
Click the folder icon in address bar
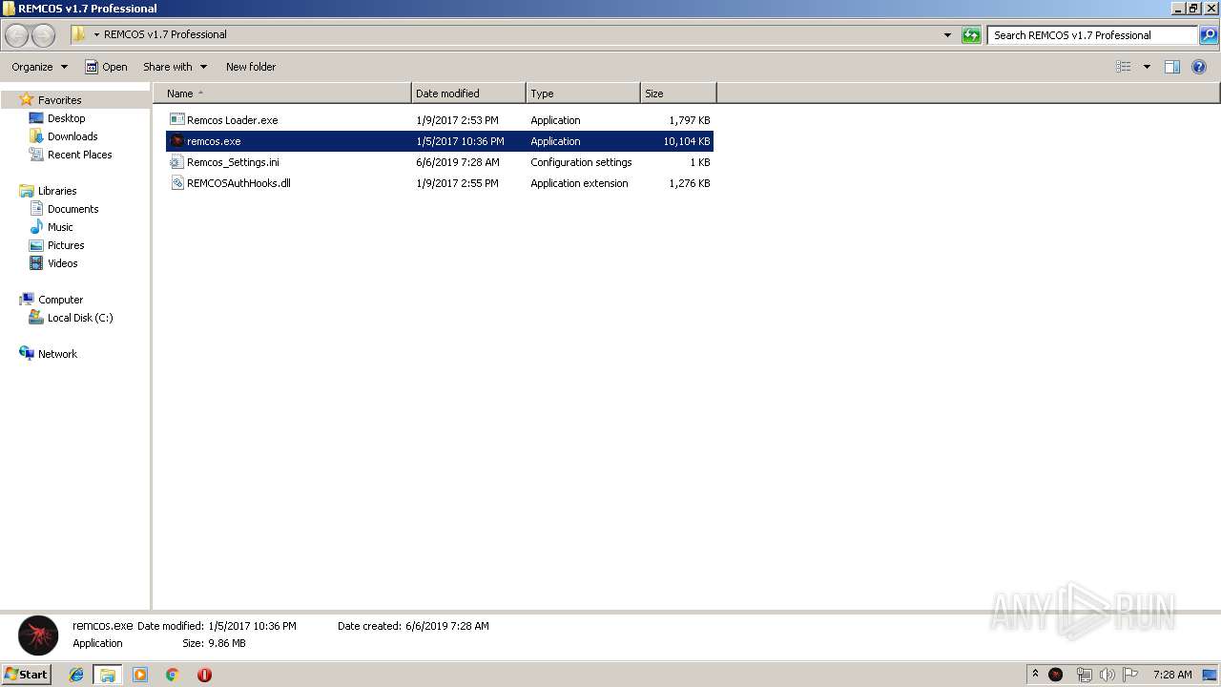[x=78, y=34]
